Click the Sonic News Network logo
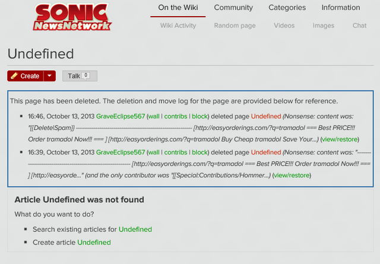This screenshot has width=380, height=264. pos(72,17)
